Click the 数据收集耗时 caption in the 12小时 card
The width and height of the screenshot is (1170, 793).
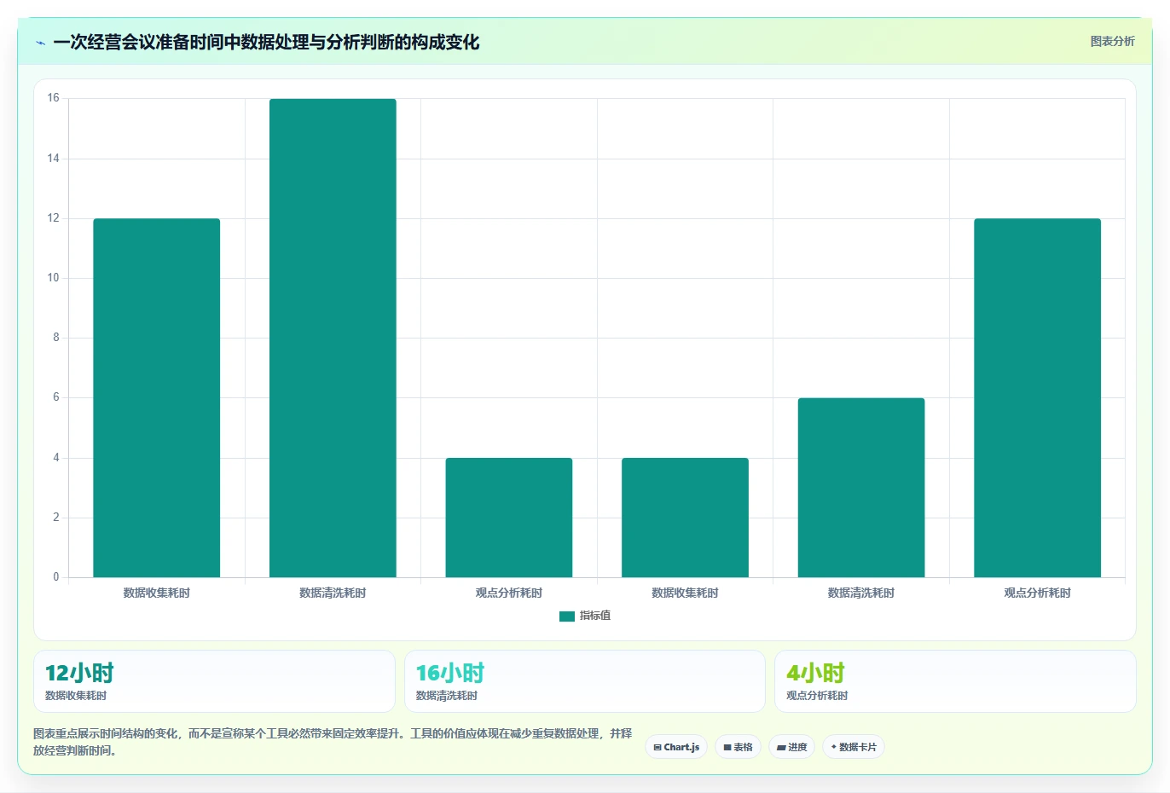click(76, 696)
